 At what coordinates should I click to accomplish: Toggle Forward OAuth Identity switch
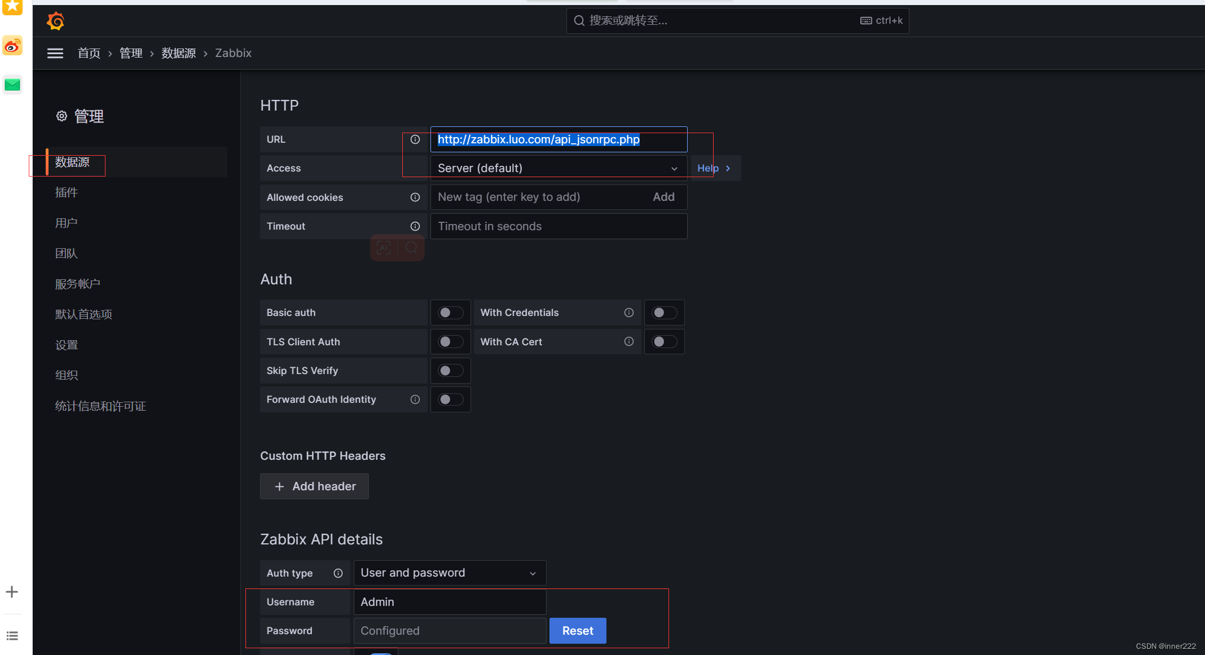(451, 399)
